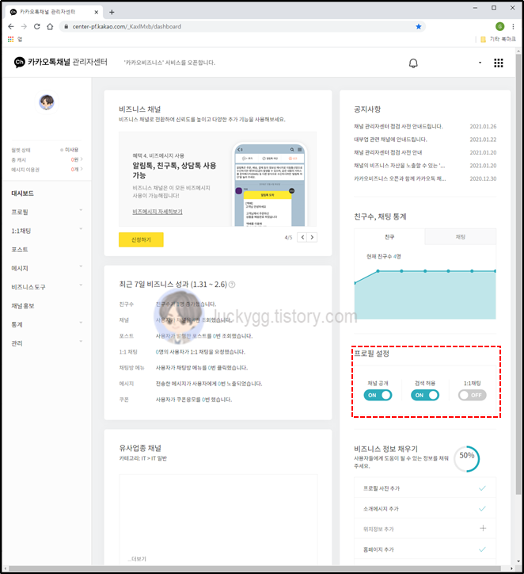Open 채널홍보 in the sidebar
Image resolution: width=524 pixels, height=574 pixels.
(x=23, y=306)
